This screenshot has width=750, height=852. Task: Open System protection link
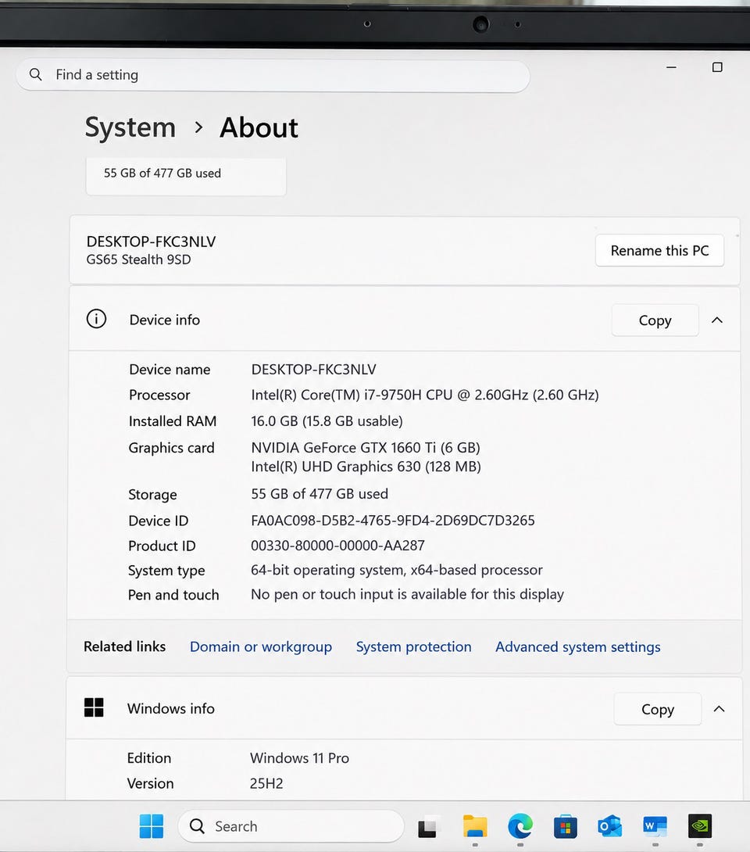point(413,646)
